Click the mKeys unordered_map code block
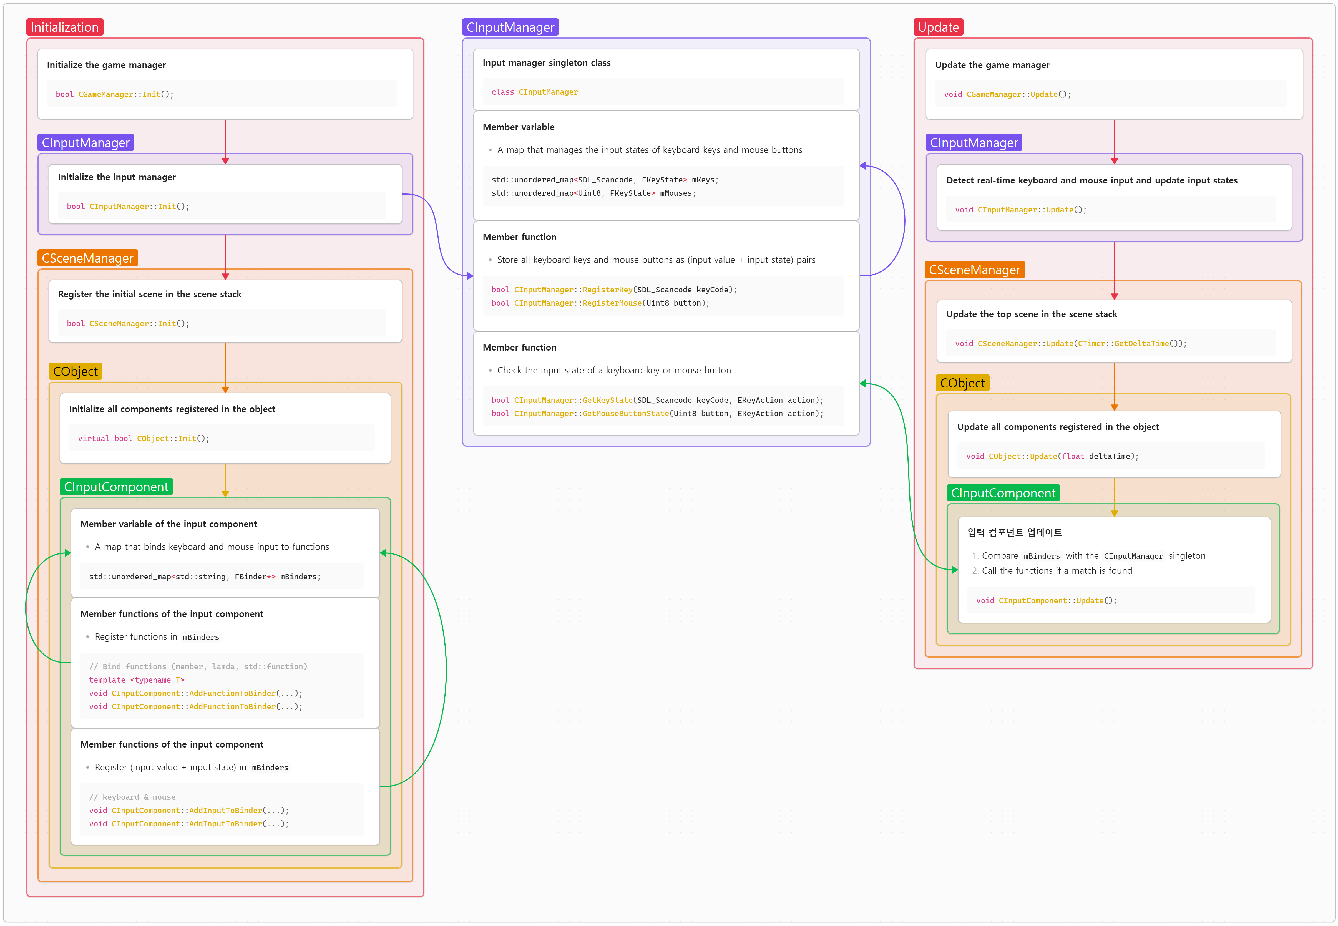This screenshot has height=926, width=1338. tap(663, 186)
